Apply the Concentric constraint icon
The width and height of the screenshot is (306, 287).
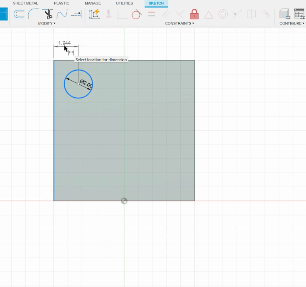tap(223, 14)
